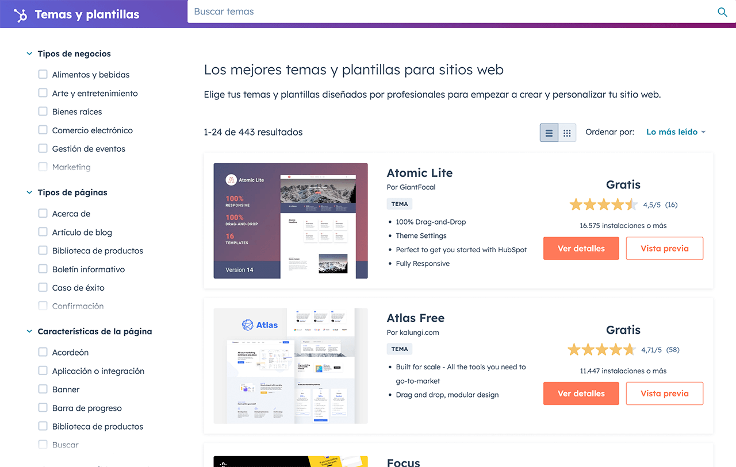Tick Bienes raíces checkbox
Screen dimensions: 736x467
click(43, 111)
